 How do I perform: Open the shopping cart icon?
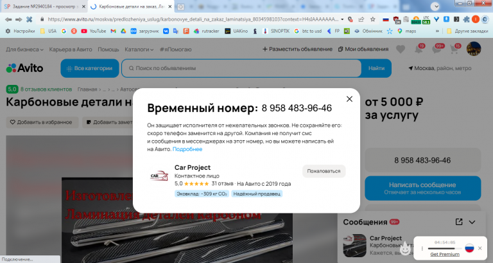coord(454,49)
